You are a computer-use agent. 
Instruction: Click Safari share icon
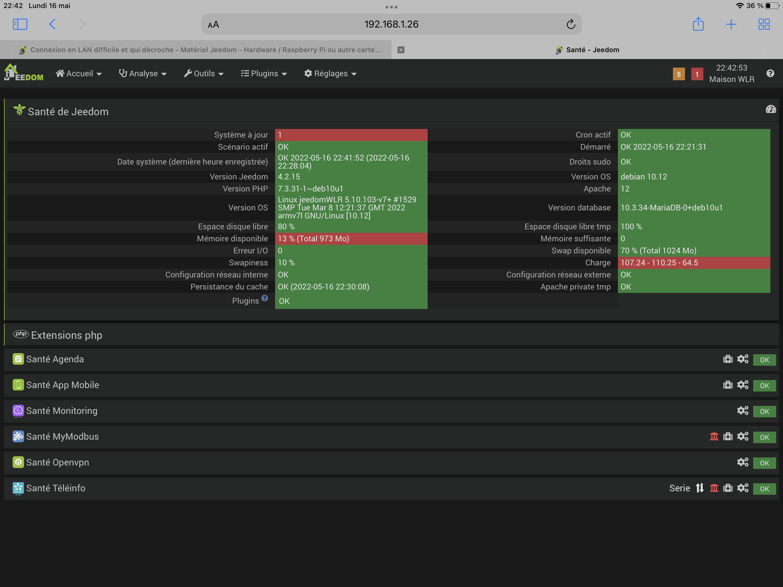tap(698, 24)
